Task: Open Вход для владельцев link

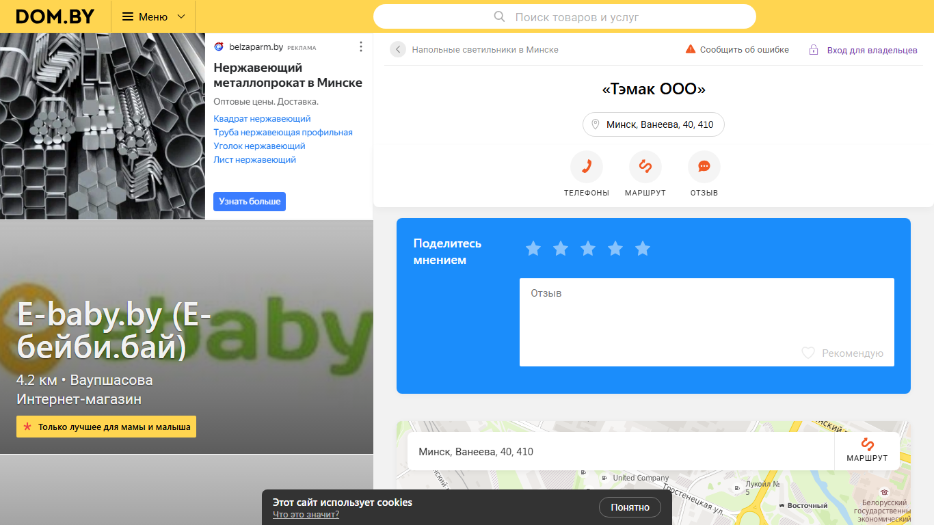Action: coord(872,51)
